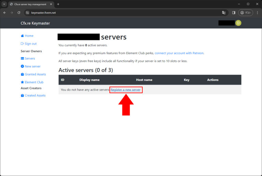The height and width of the screenshot is (176, 262).
Task: Click connect your account with Patreon
Action: [x=179, y=53]
